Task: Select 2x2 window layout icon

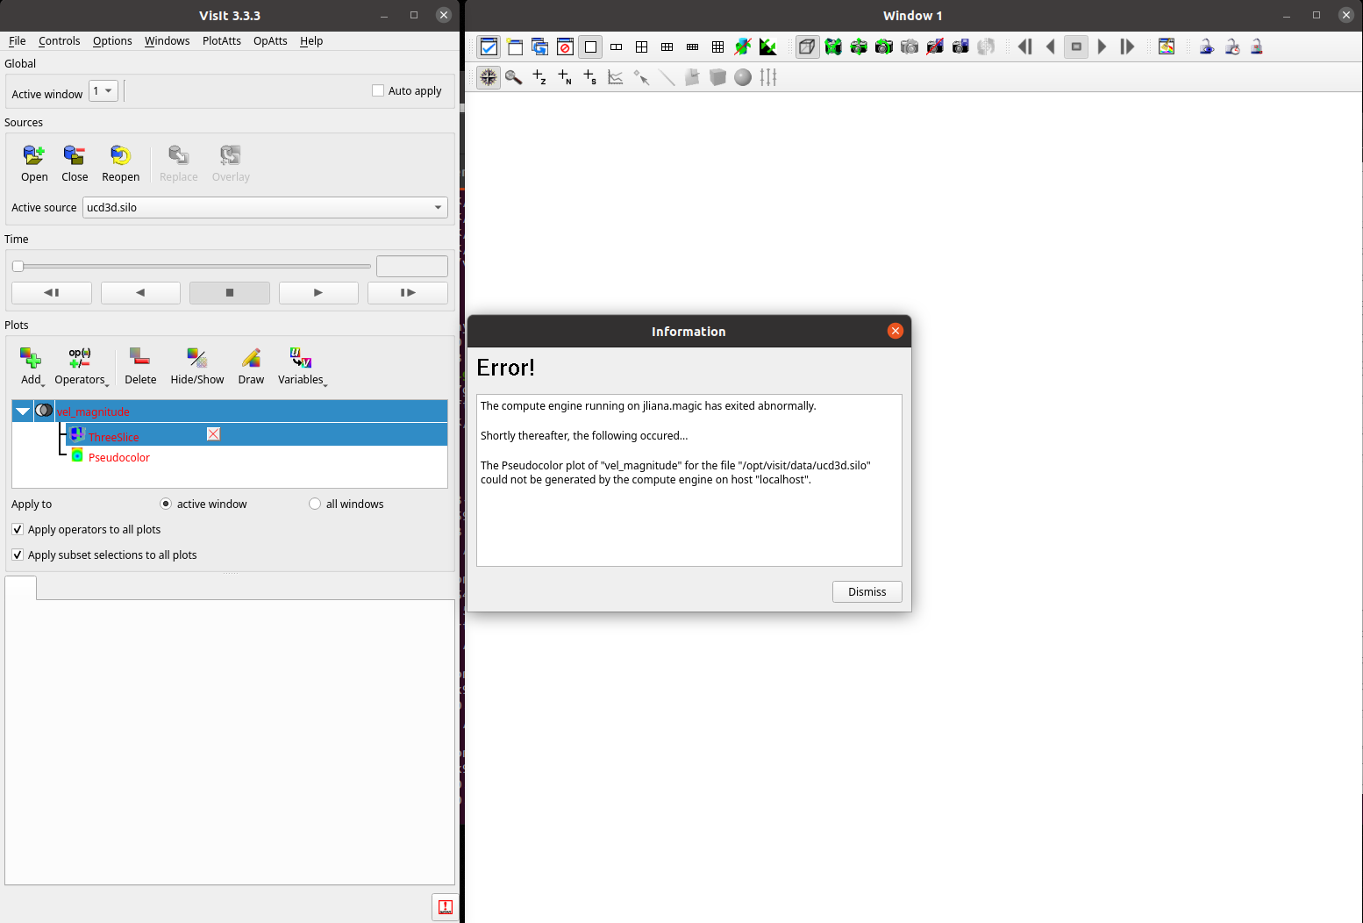Action: click(642, 47)
